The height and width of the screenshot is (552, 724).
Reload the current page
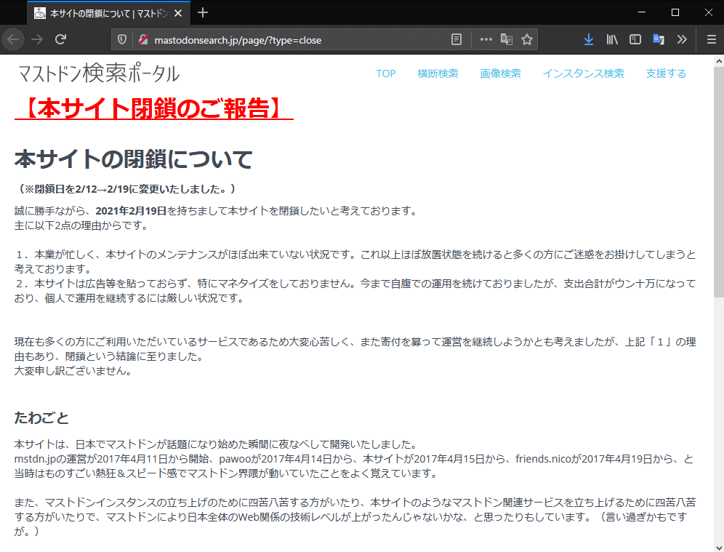(60, 40)
